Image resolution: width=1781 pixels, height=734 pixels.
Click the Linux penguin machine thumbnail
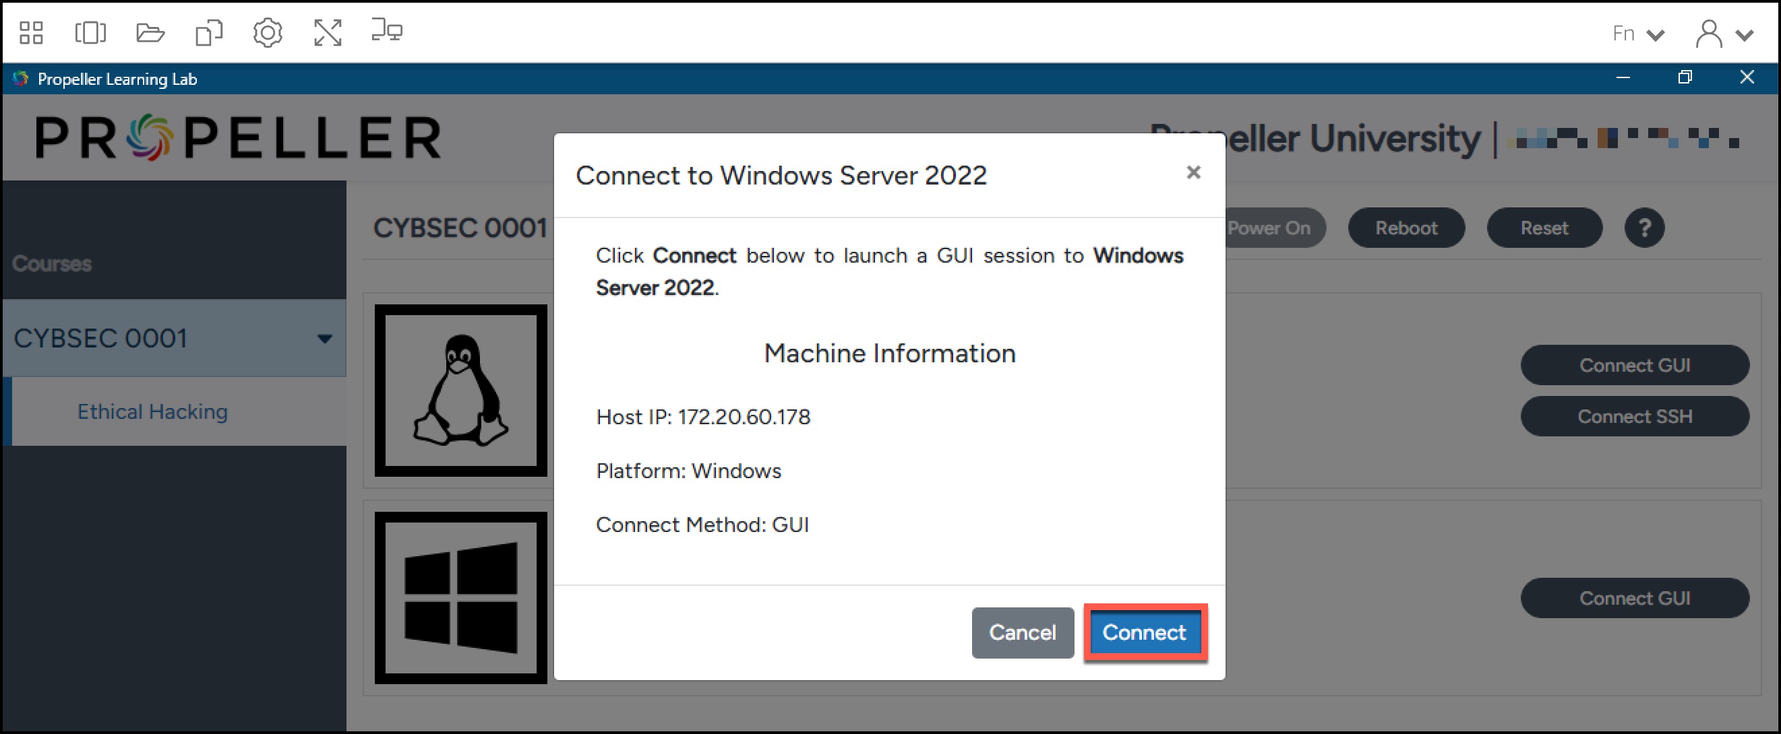tap(461, 391)
